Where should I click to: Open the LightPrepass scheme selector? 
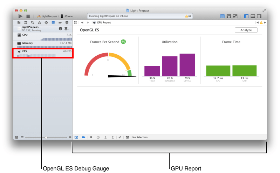coord(47,16)
